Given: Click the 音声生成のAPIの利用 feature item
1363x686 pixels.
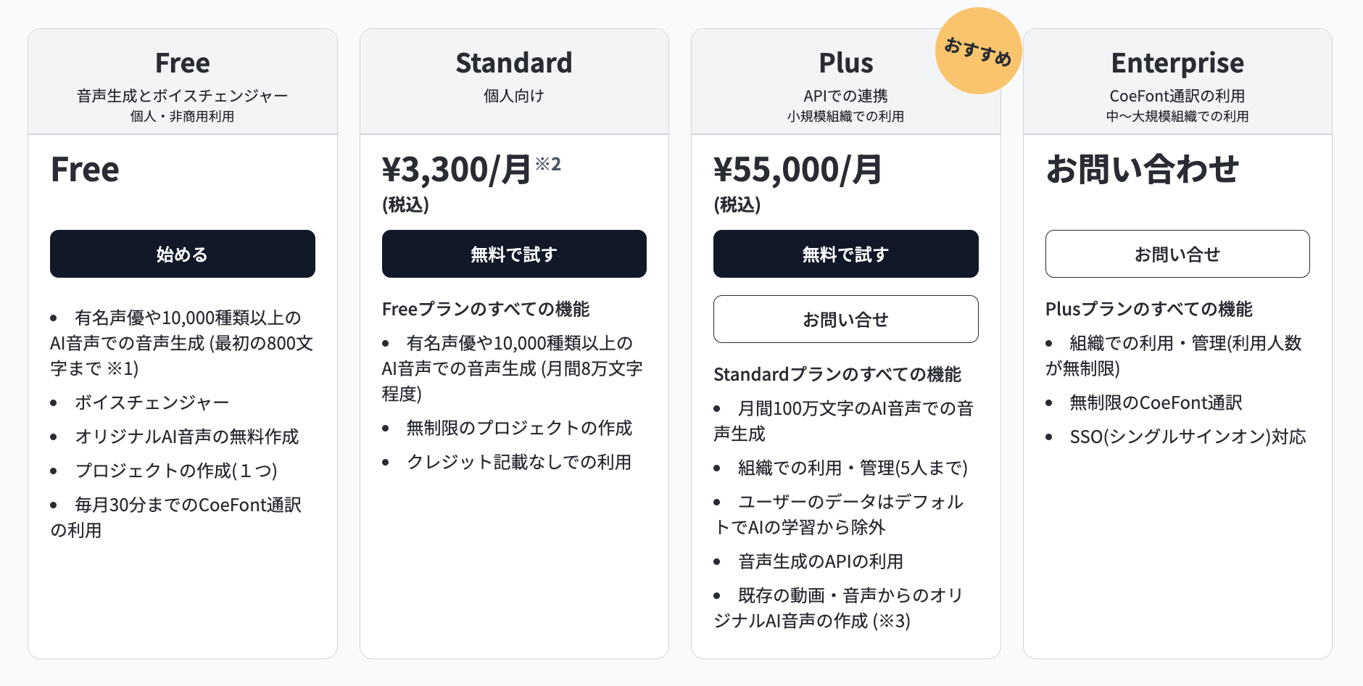Looking at the screenshot, I should (x=821, y=561).
